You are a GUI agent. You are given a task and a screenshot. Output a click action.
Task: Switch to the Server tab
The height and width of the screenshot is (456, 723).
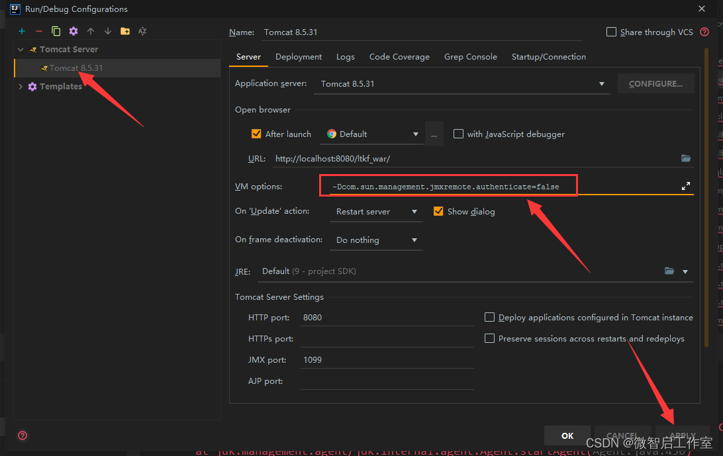click(x=248, y=57)
